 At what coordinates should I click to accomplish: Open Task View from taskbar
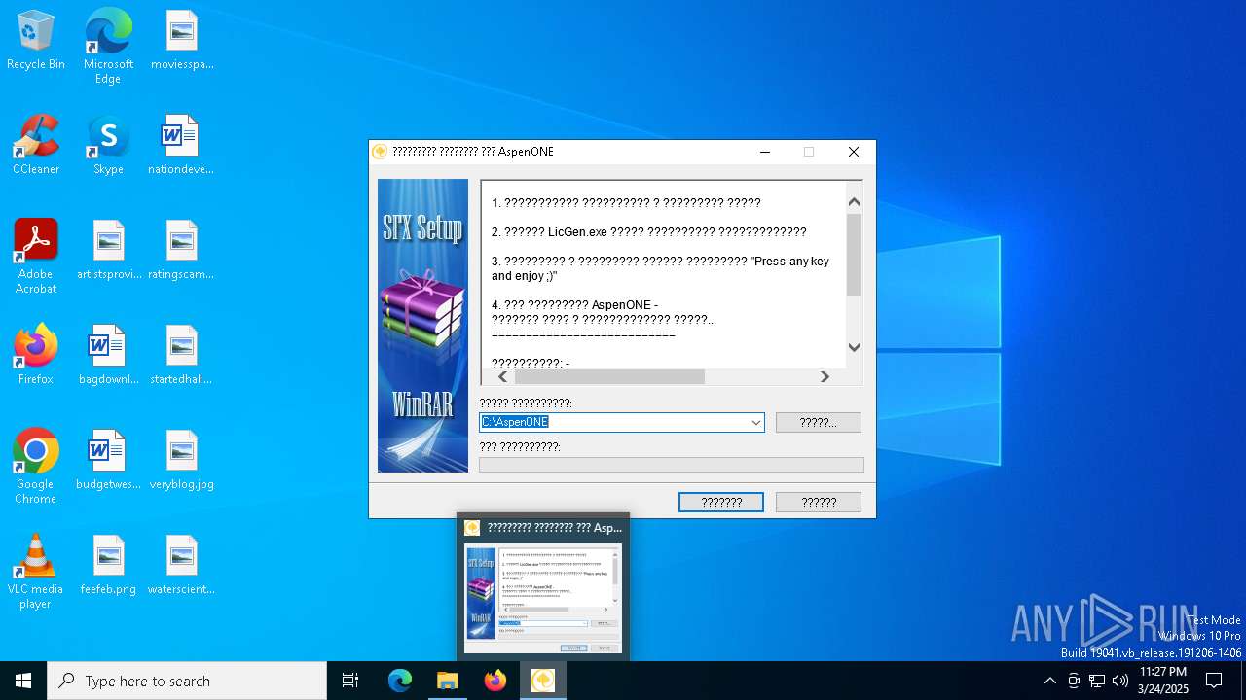click(x=350, y=681)
